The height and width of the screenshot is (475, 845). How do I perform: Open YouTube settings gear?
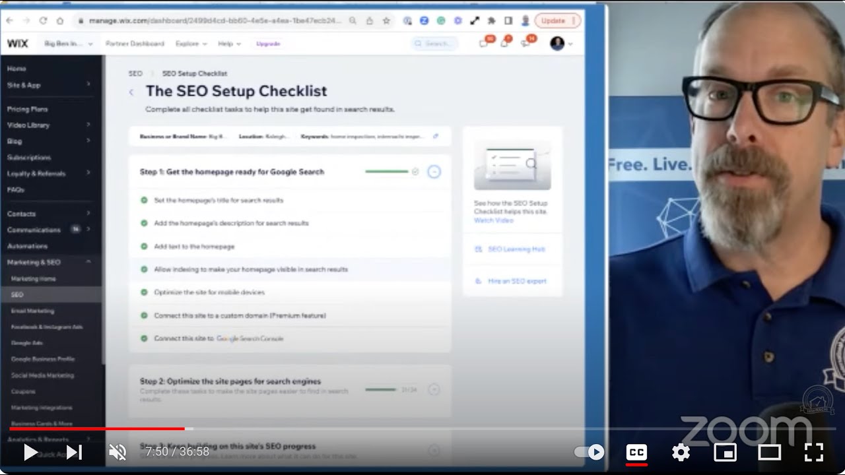point(681,452)
